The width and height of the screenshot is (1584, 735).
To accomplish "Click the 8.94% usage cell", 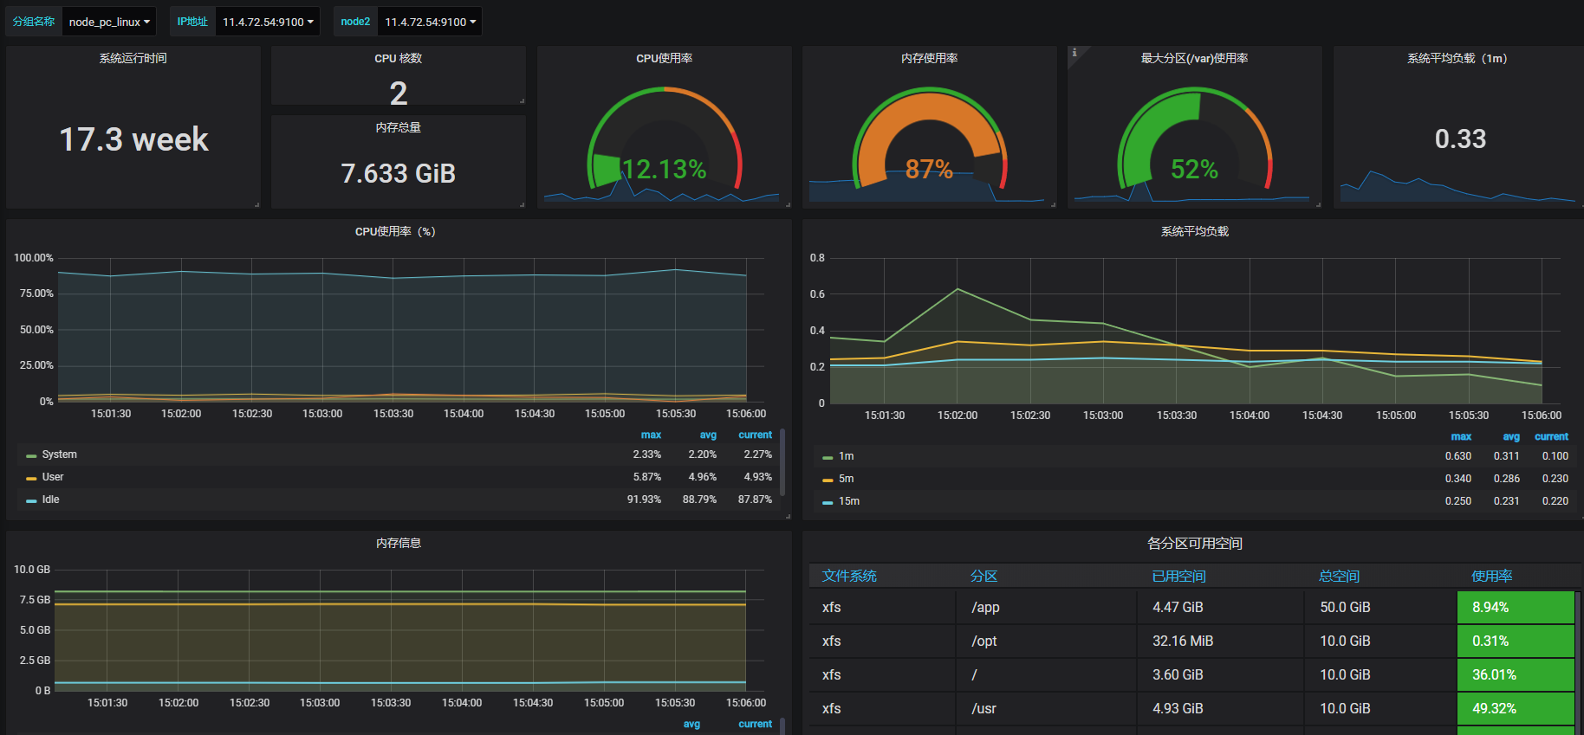I will (x=1516, y=607).
